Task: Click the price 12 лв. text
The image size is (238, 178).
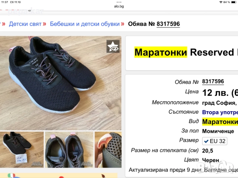Action: (215, 93)
